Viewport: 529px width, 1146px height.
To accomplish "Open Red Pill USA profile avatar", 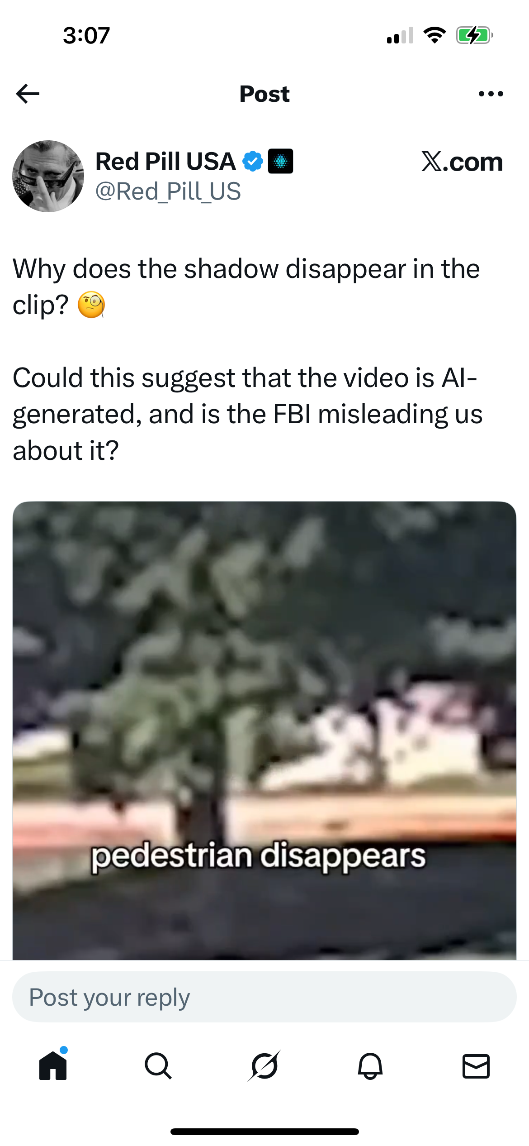I will coord(48,176).
